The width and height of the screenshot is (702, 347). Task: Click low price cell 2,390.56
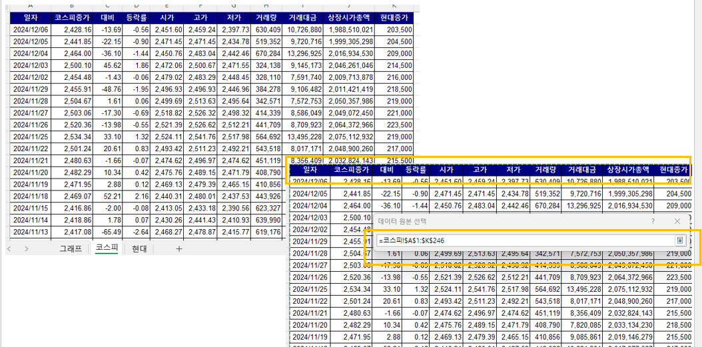tap(234, 208)
